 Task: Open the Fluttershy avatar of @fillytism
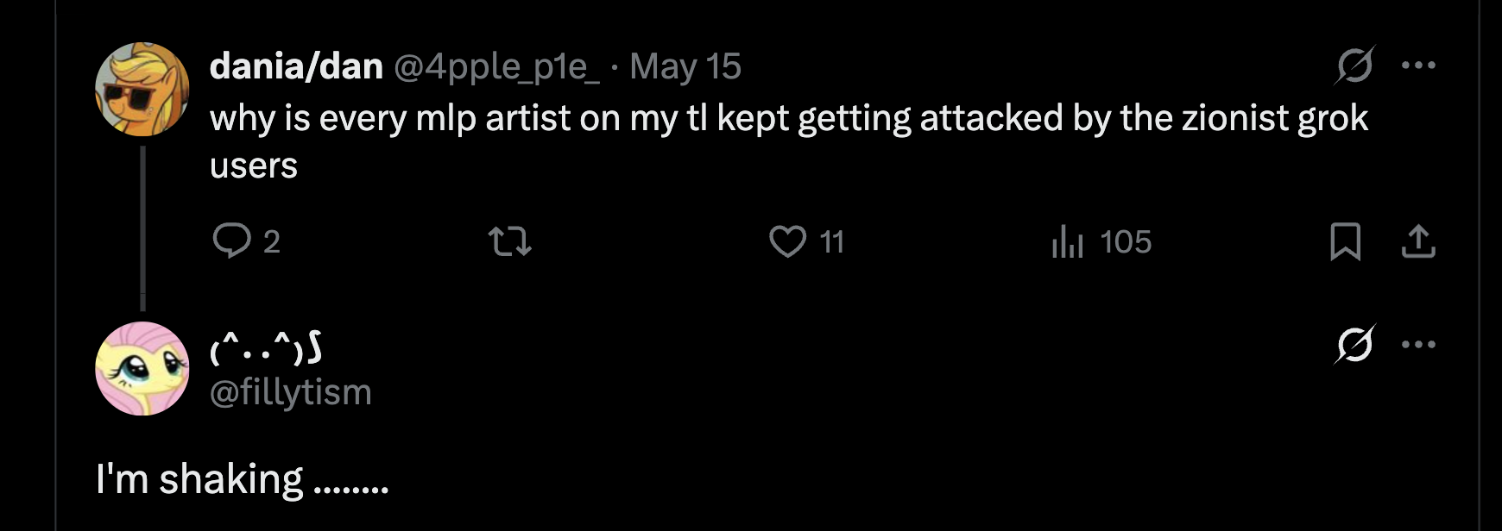[142, 368]
